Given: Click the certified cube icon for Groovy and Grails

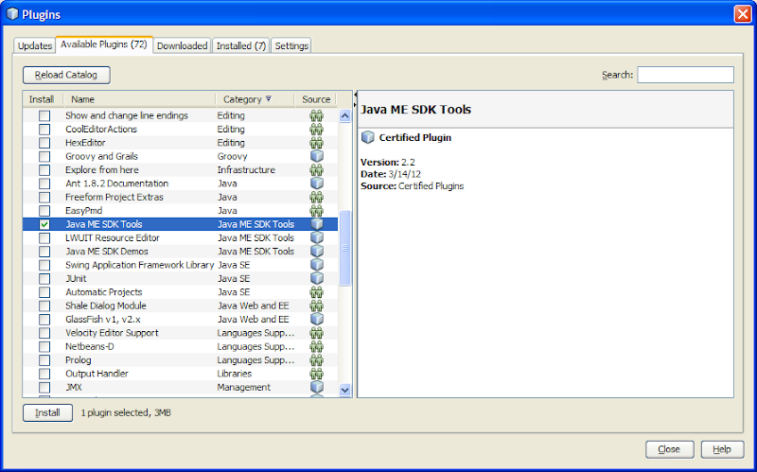Looking at the screenshot, I should 317,156.
